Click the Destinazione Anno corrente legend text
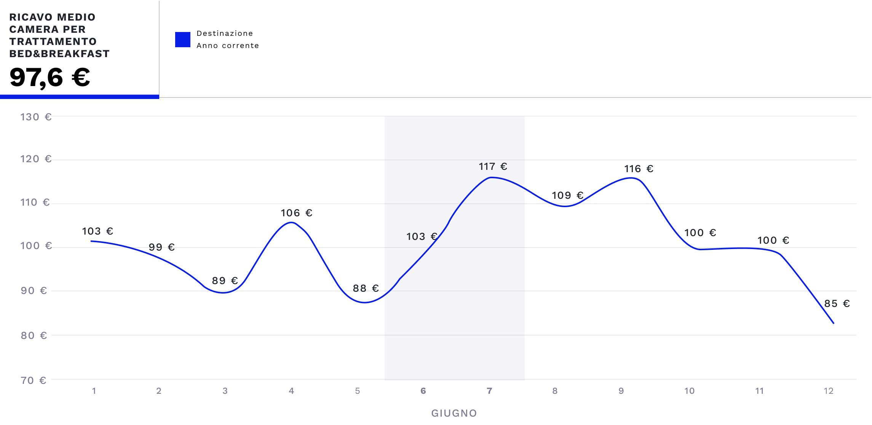The height and width of the screenshot is (425, 872). pos(227,40)
